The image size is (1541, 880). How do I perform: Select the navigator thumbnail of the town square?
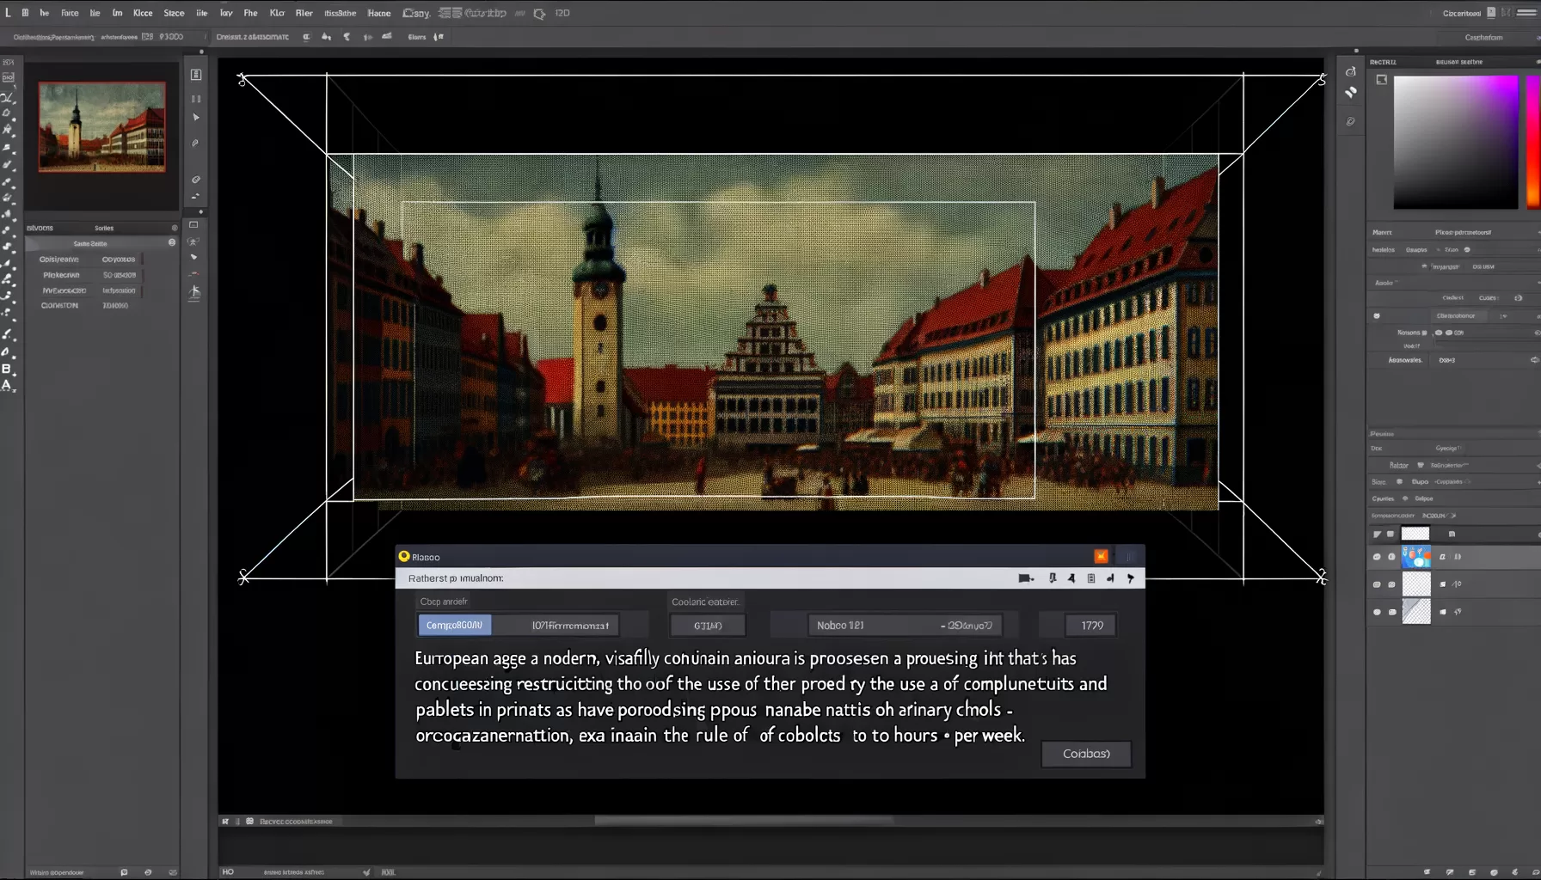point(102,126)
